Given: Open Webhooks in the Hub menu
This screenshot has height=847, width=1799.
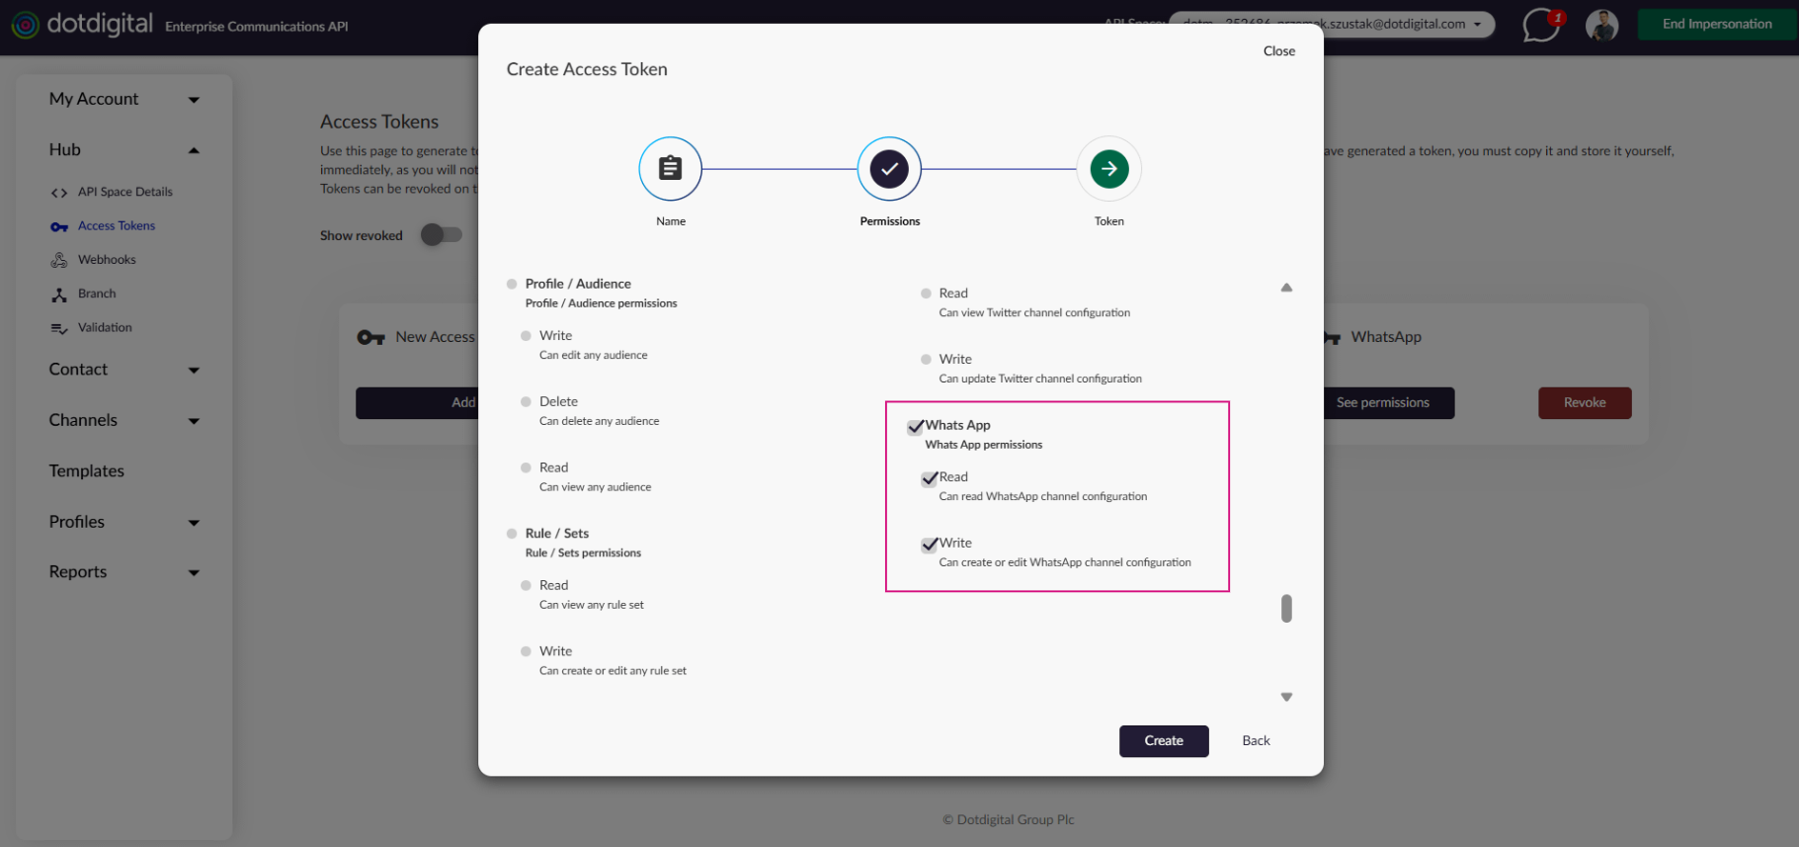Looking at the screenshot, I should click(107, 260).
